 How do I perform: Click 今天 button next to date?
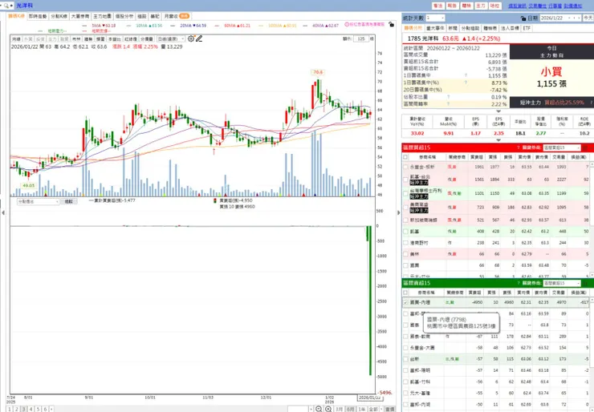coord(588,18)
